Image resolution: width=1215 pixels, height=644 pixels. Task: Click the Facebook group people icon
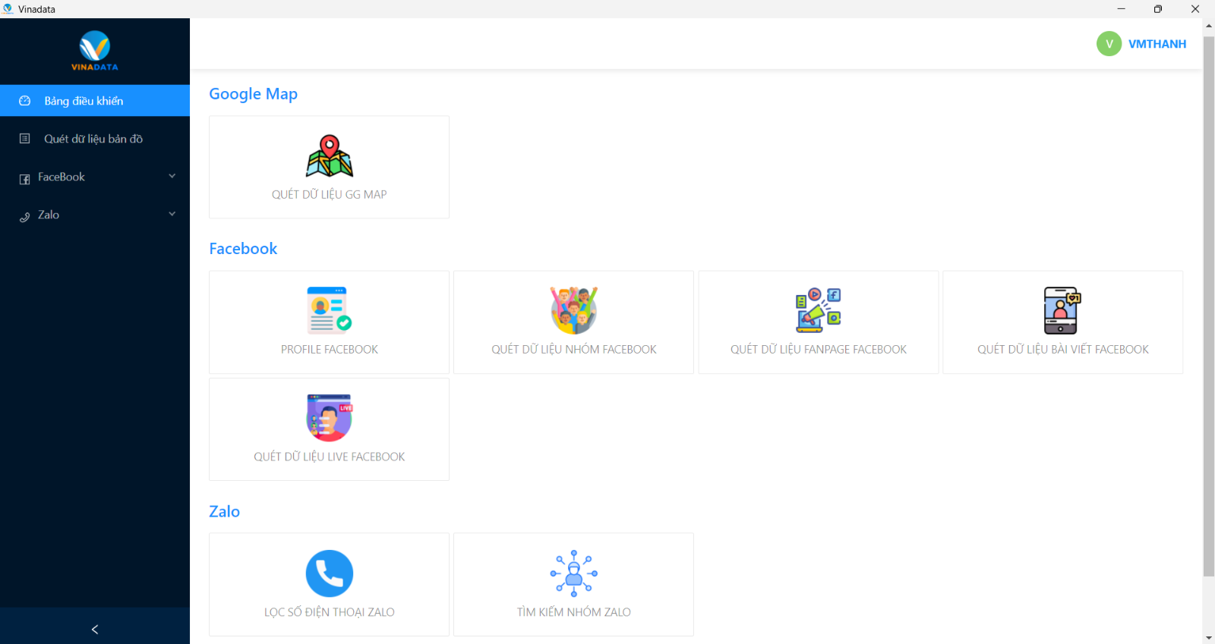[x=574, y=310]
